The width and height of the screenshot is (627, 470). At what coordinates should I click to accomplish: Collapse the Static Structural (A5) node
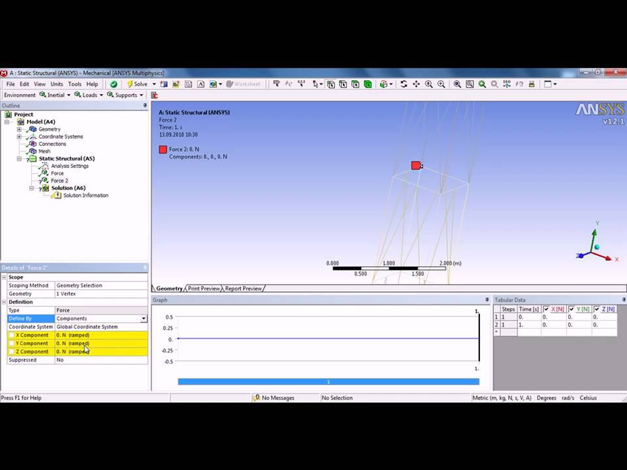point(19,159)
